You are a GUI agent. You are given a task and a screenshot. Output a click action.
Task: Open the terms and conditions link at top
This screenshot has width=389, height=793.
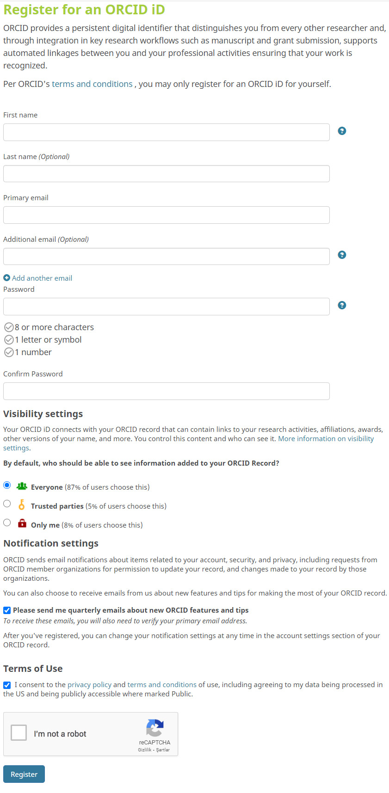click(92, 84)
